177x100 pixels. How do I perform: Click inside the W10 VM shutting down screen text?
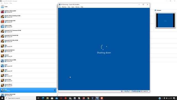[104, 52]
